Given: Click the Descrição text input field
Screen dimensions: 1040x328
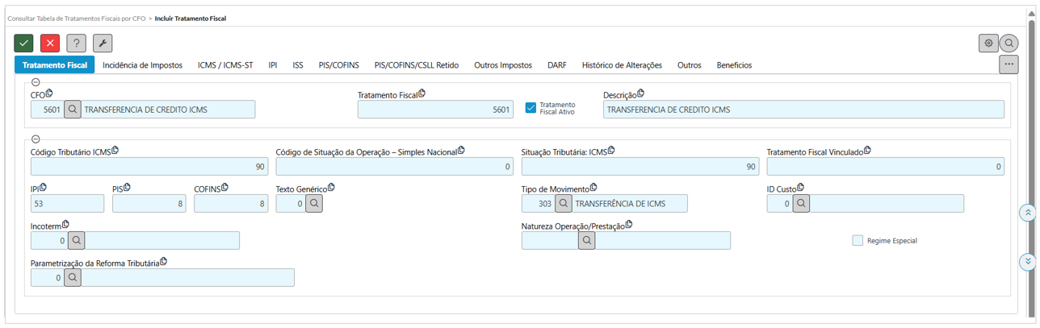Looking at the screenshot, I should click(x=803, y=110).
